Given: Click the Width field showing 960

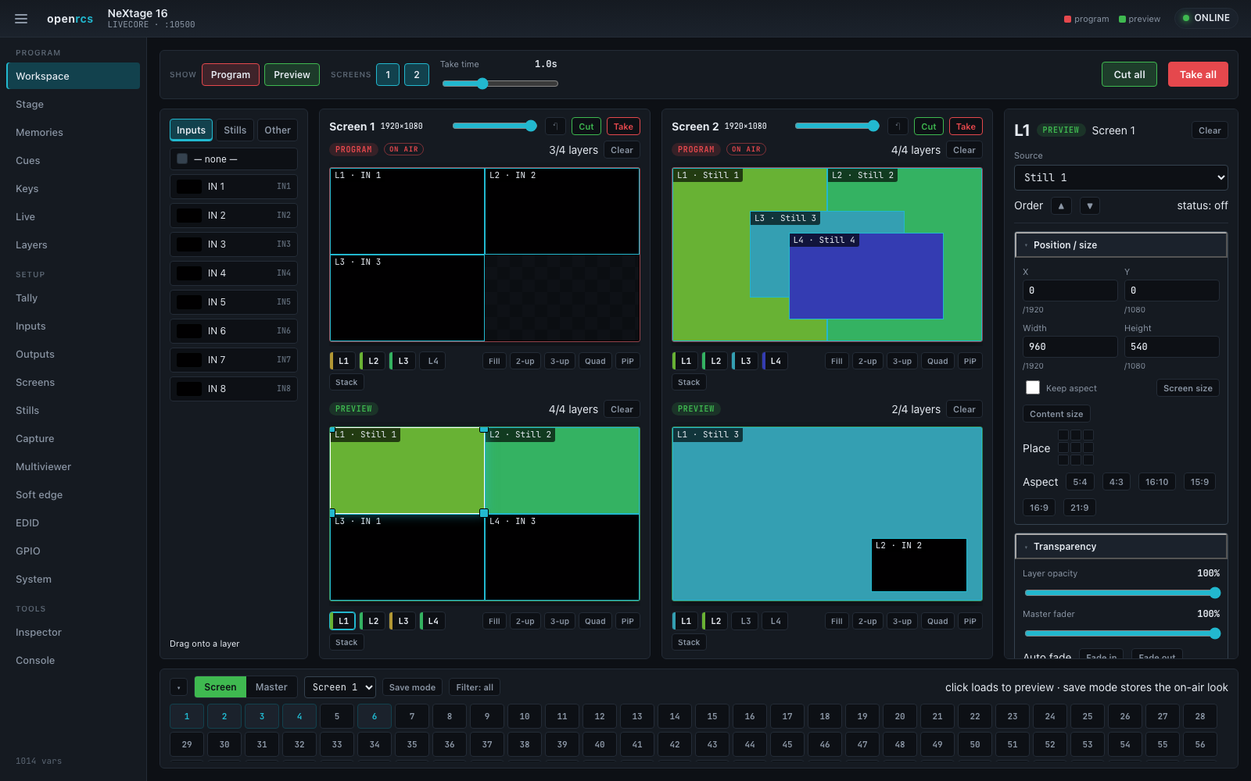Looking at the screenshot, I should click(x=1070, y=347).
